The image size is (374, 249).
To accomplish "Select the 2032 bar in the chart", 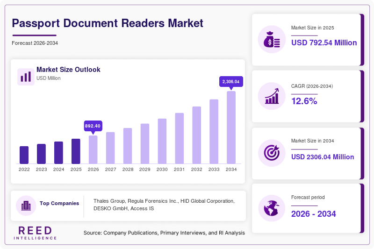I will click(x=196, y=135).
